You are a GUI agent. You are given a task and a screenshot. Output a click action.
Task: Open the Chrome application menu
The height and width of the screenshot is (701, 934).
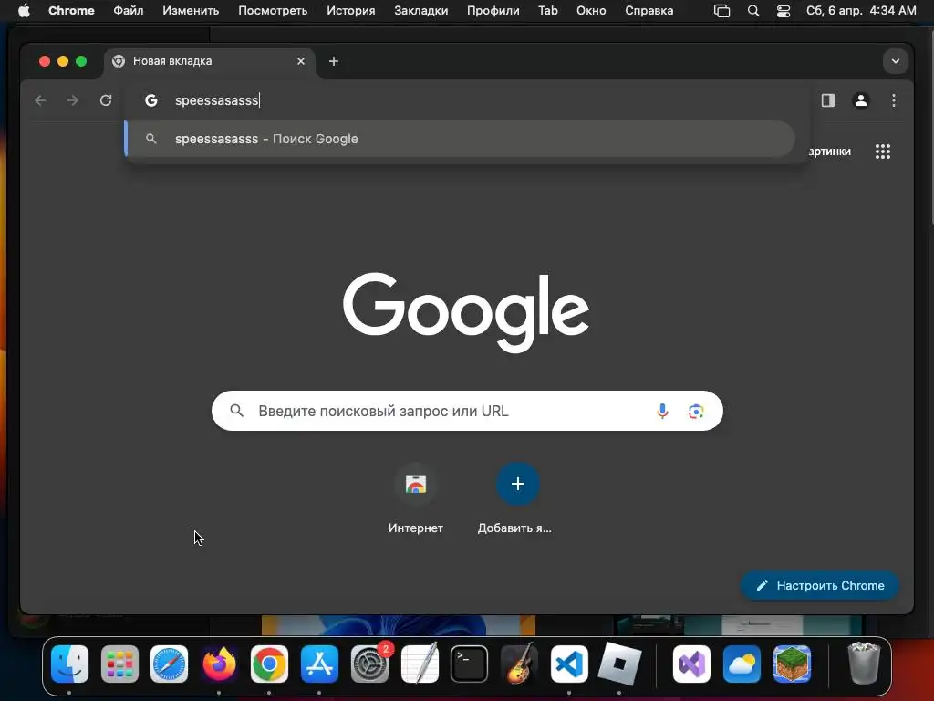[x=71, y=11]
